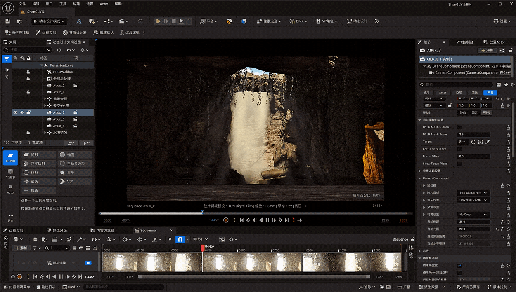Click the 过渡逻辑 toolbar button
516x292 pixels.
click(129, 32)
